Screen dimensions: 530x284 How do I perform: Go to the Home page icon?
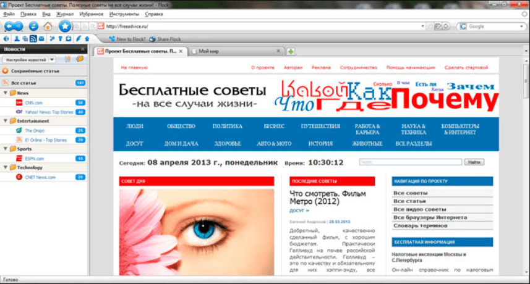(48, 26)
